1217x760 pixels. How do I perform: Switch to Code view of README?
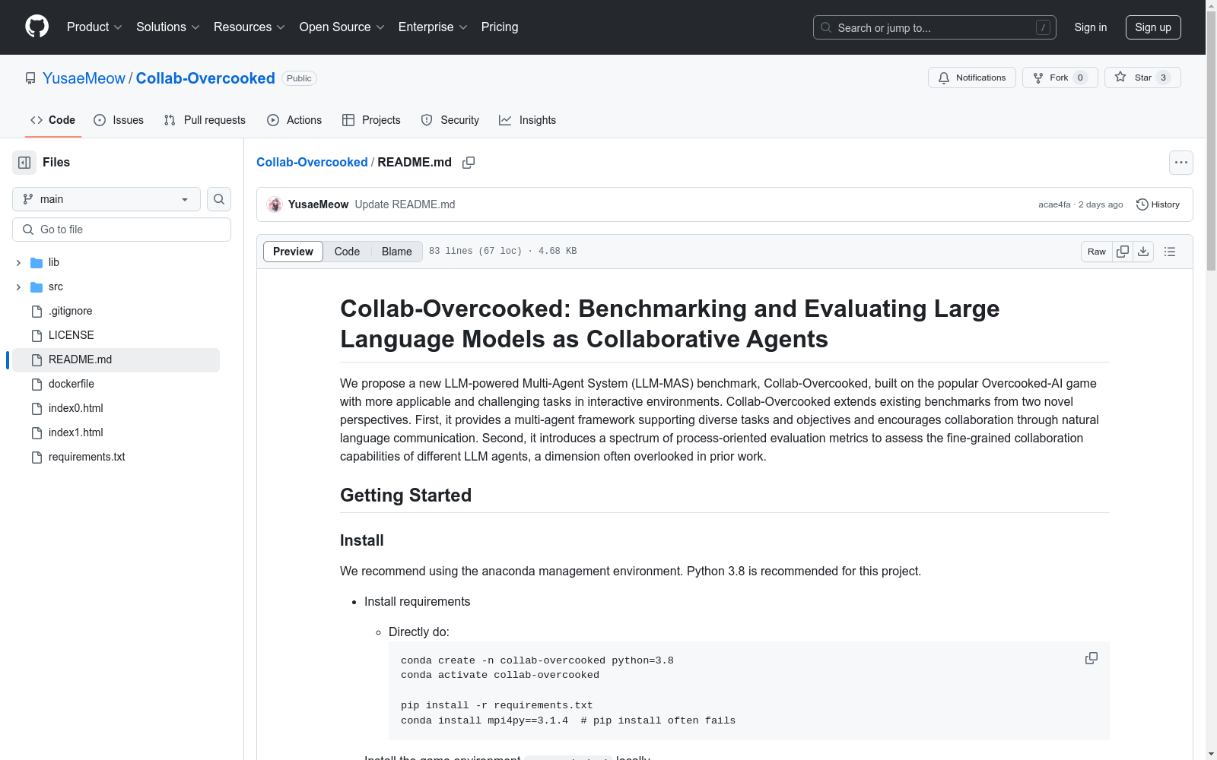347,252
